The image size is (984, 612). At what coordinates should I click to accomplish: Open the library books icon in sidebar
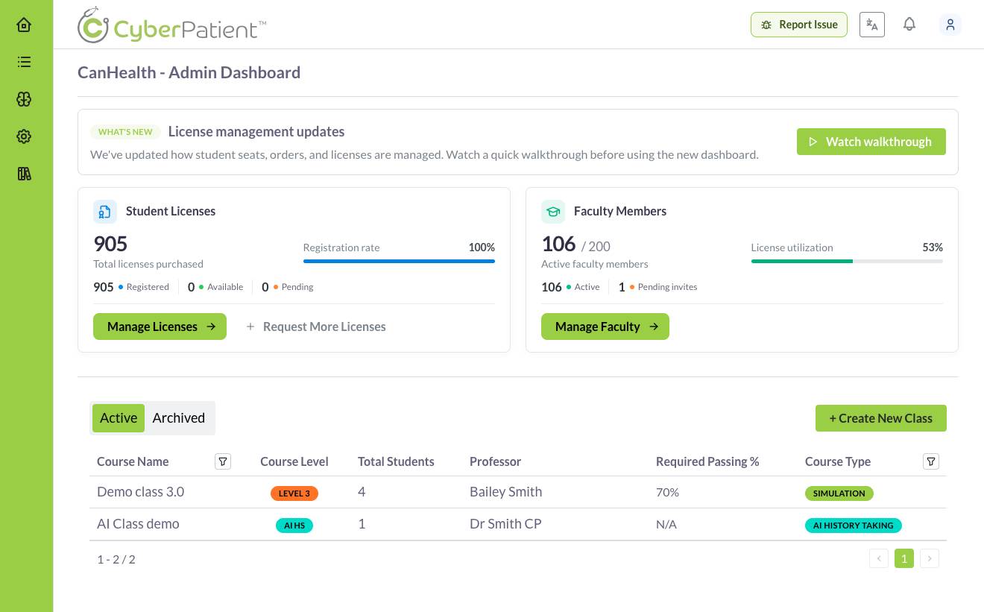[24, 174]
